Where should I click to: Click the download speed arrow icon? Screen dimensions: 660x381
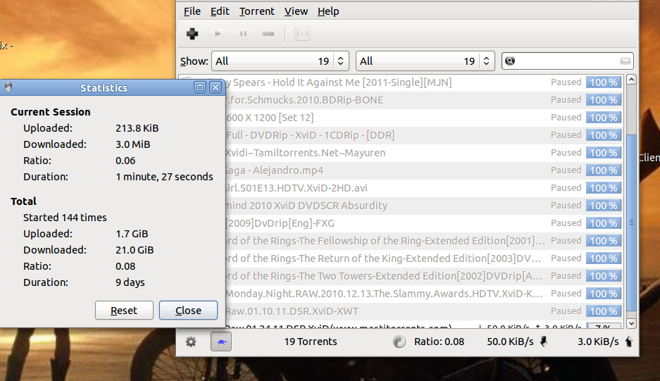click(544, 342)
